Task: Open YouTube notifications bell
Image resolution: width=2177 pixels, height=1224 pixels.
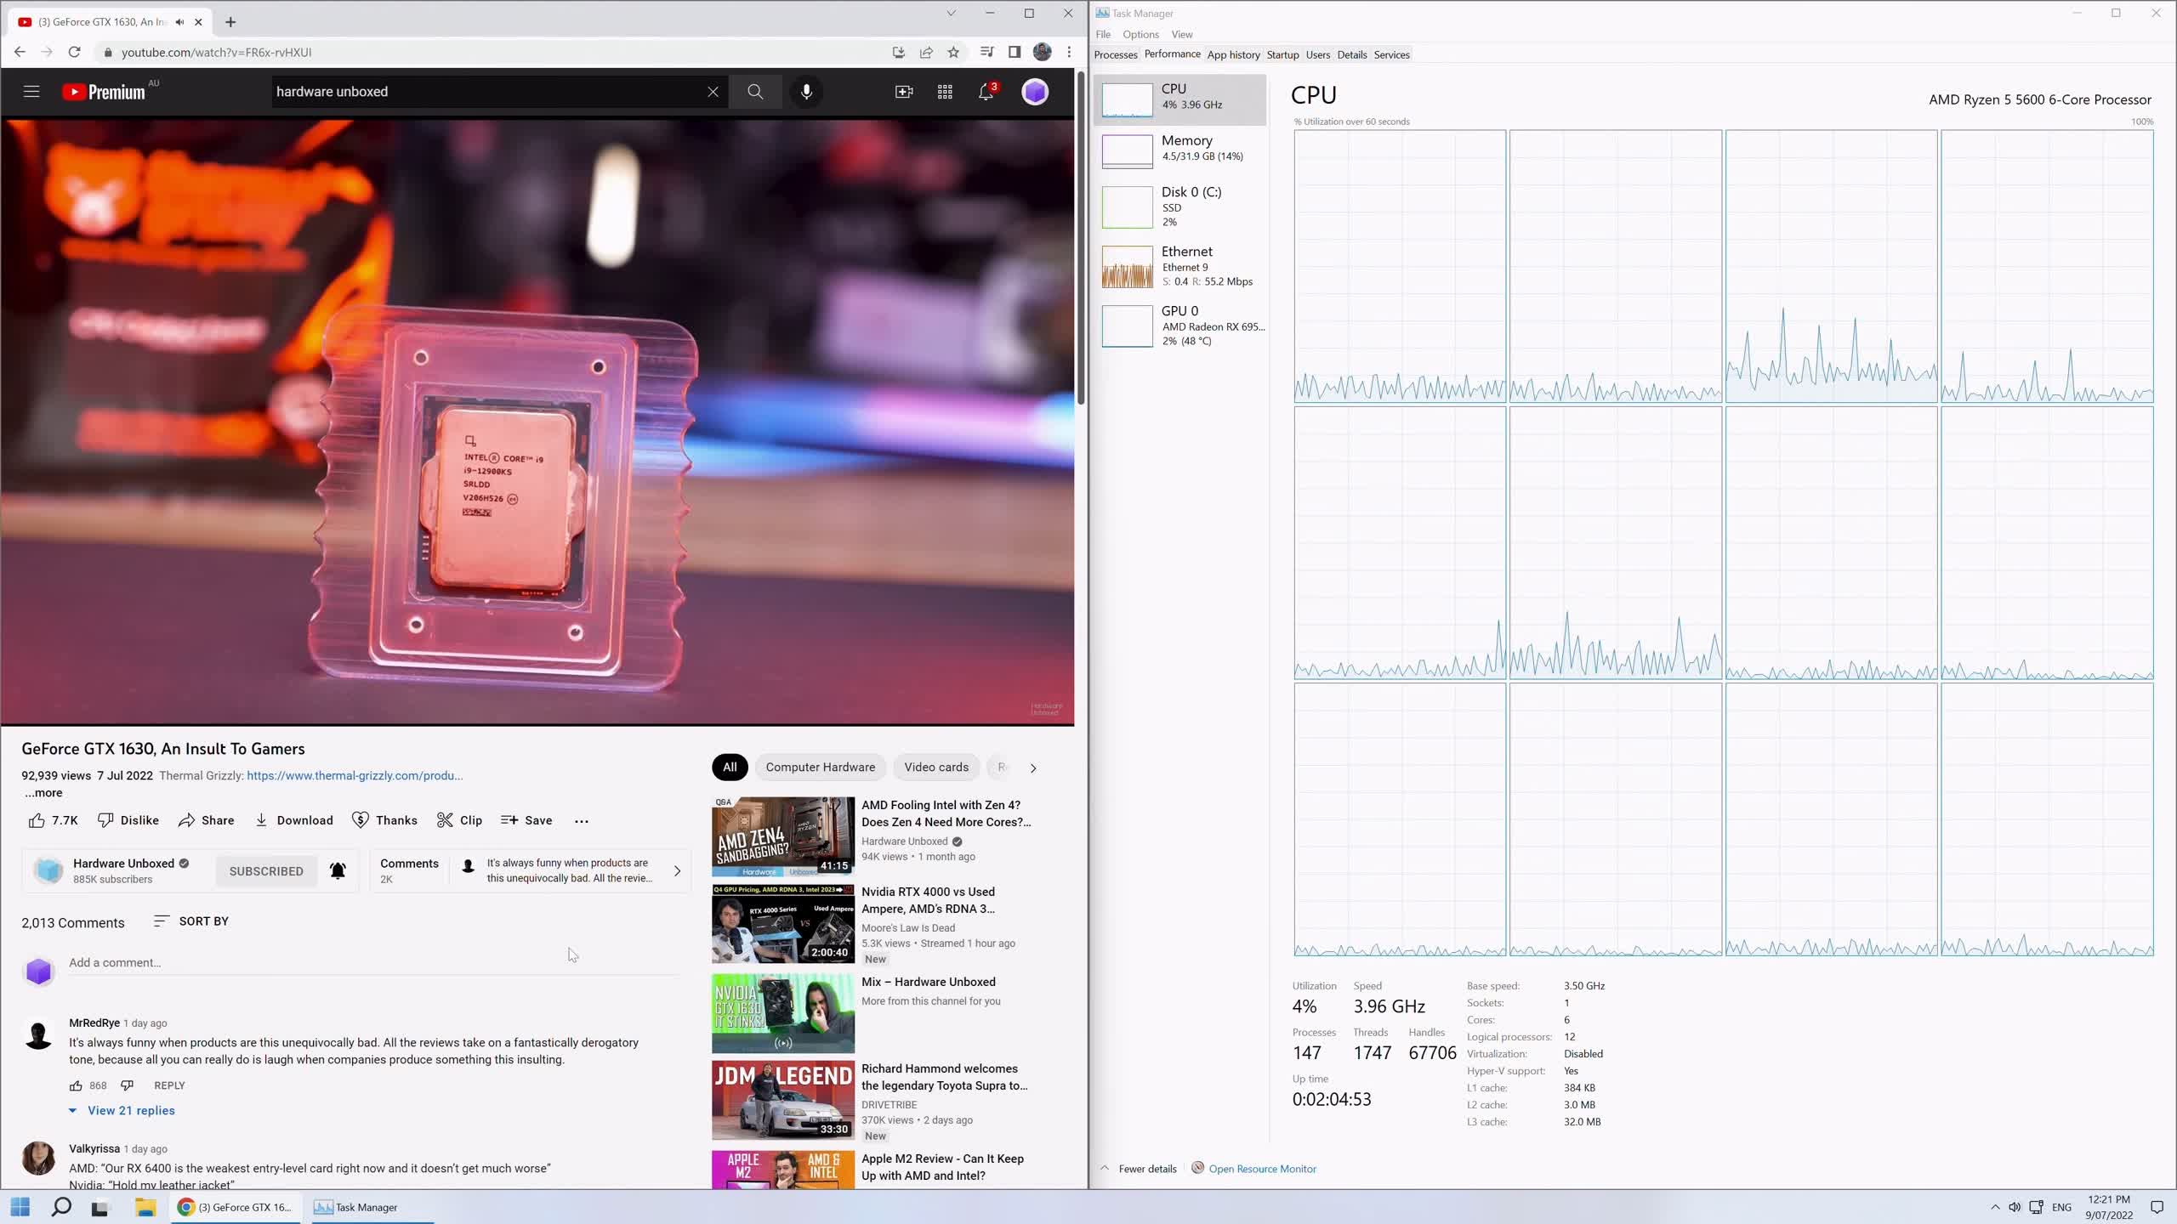Action: (986, 92)
